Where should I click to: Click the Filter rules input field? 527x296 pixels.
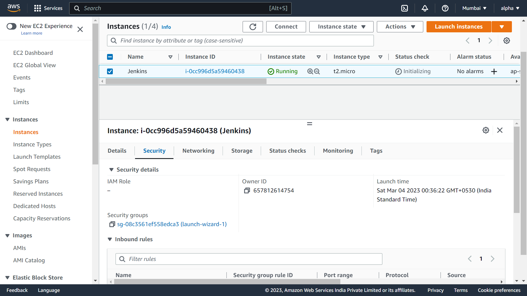tap(249, 259)
